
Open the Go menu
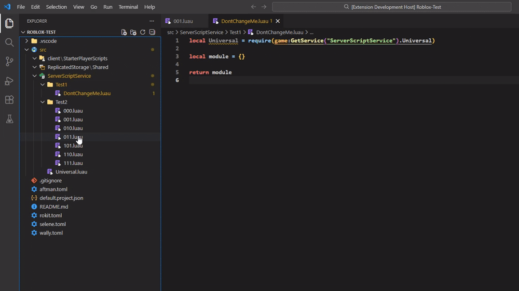tap(93, 7)
